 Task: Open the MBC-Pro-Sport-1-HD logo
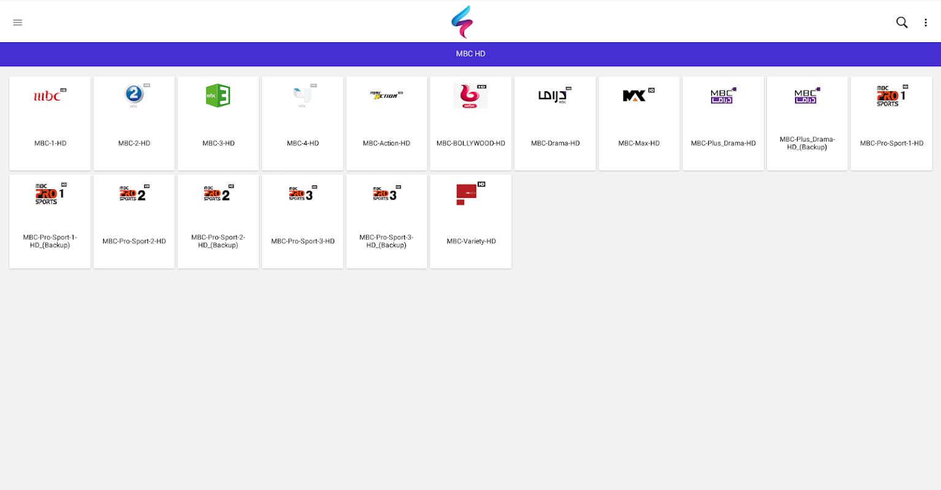(x=892, y=96)
